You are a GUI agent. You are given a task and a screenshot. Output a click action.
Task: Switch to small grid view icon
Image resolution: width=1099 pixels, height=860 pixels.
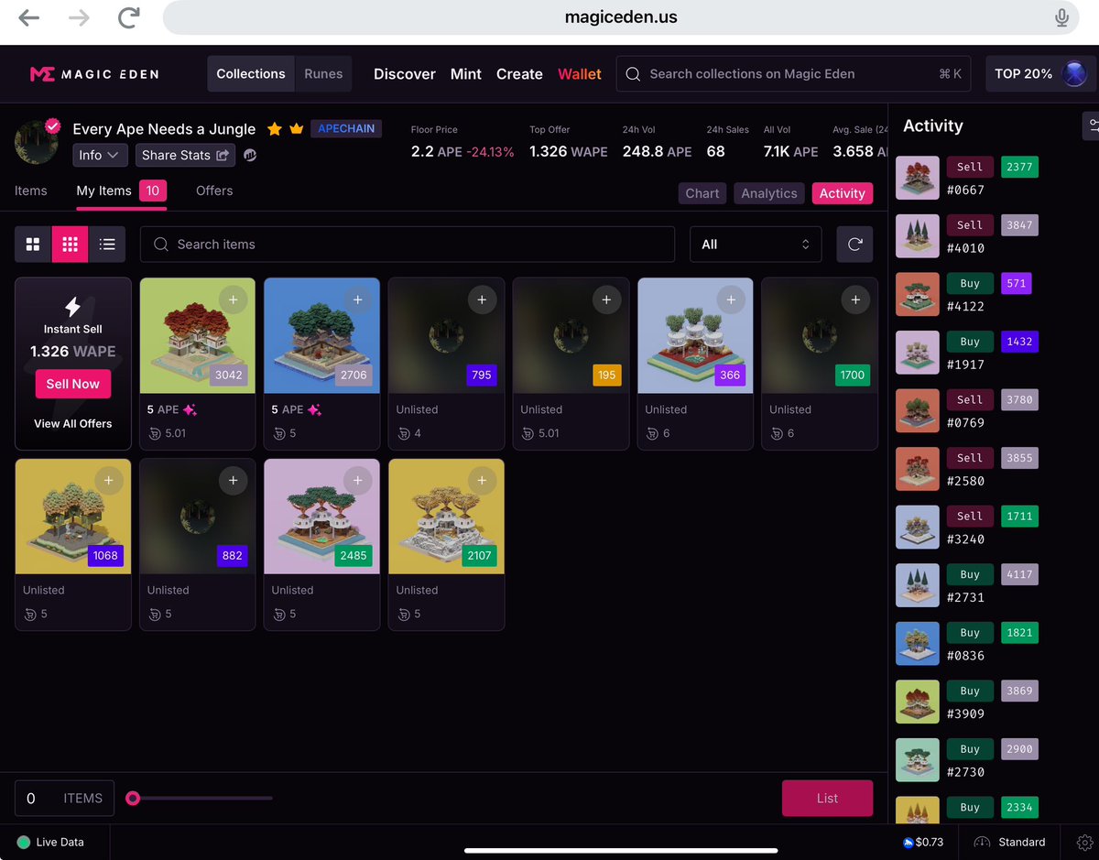70,245
